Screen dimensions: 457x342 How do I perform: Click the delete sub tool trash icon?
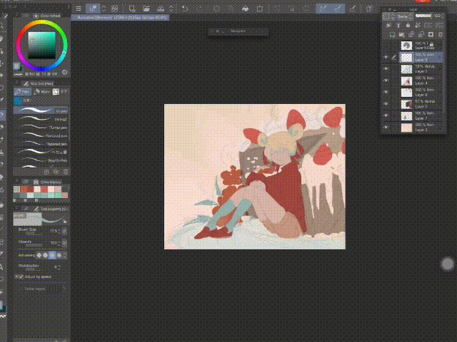(66, 172)
